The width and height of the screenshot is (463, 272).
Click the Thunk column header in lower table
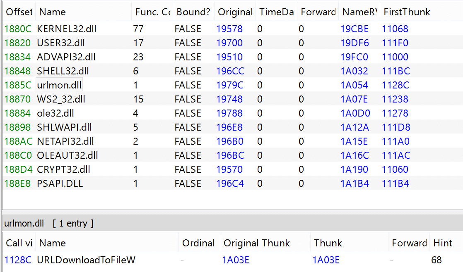pos(349,243)
